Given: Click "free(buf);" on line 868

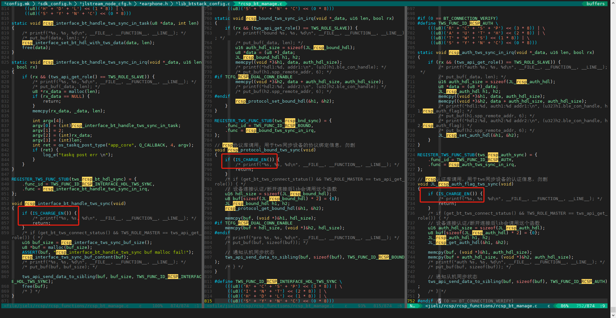Looking at the screenshot, I should tap(35, 286).
